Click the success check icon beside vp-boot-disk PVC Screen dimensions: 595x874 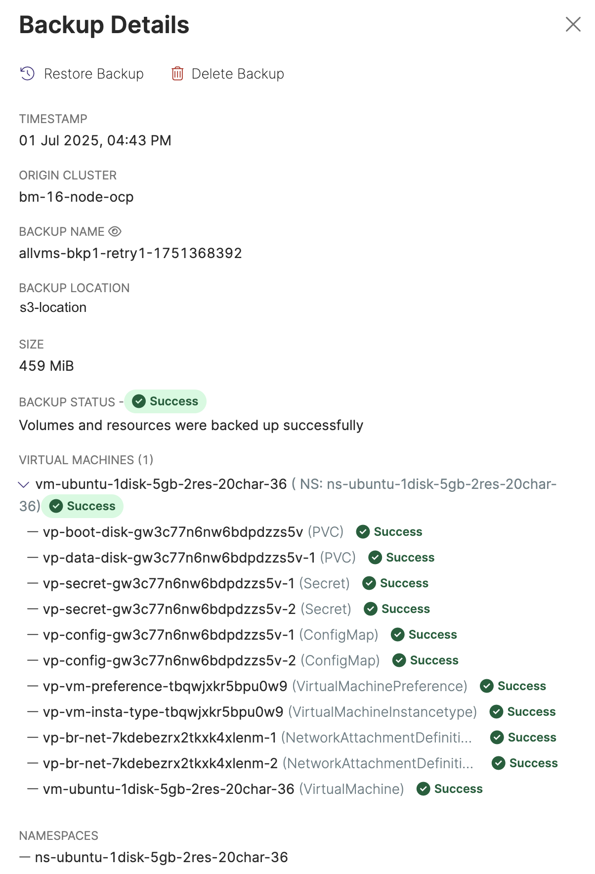[x=363, y=532]
